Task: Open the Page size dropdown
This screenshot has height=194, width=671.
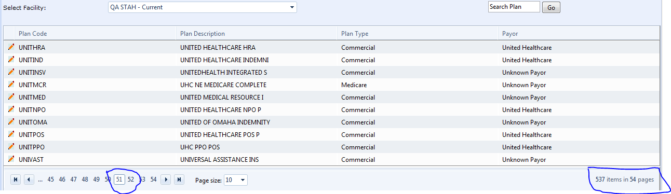Action: 243,180
